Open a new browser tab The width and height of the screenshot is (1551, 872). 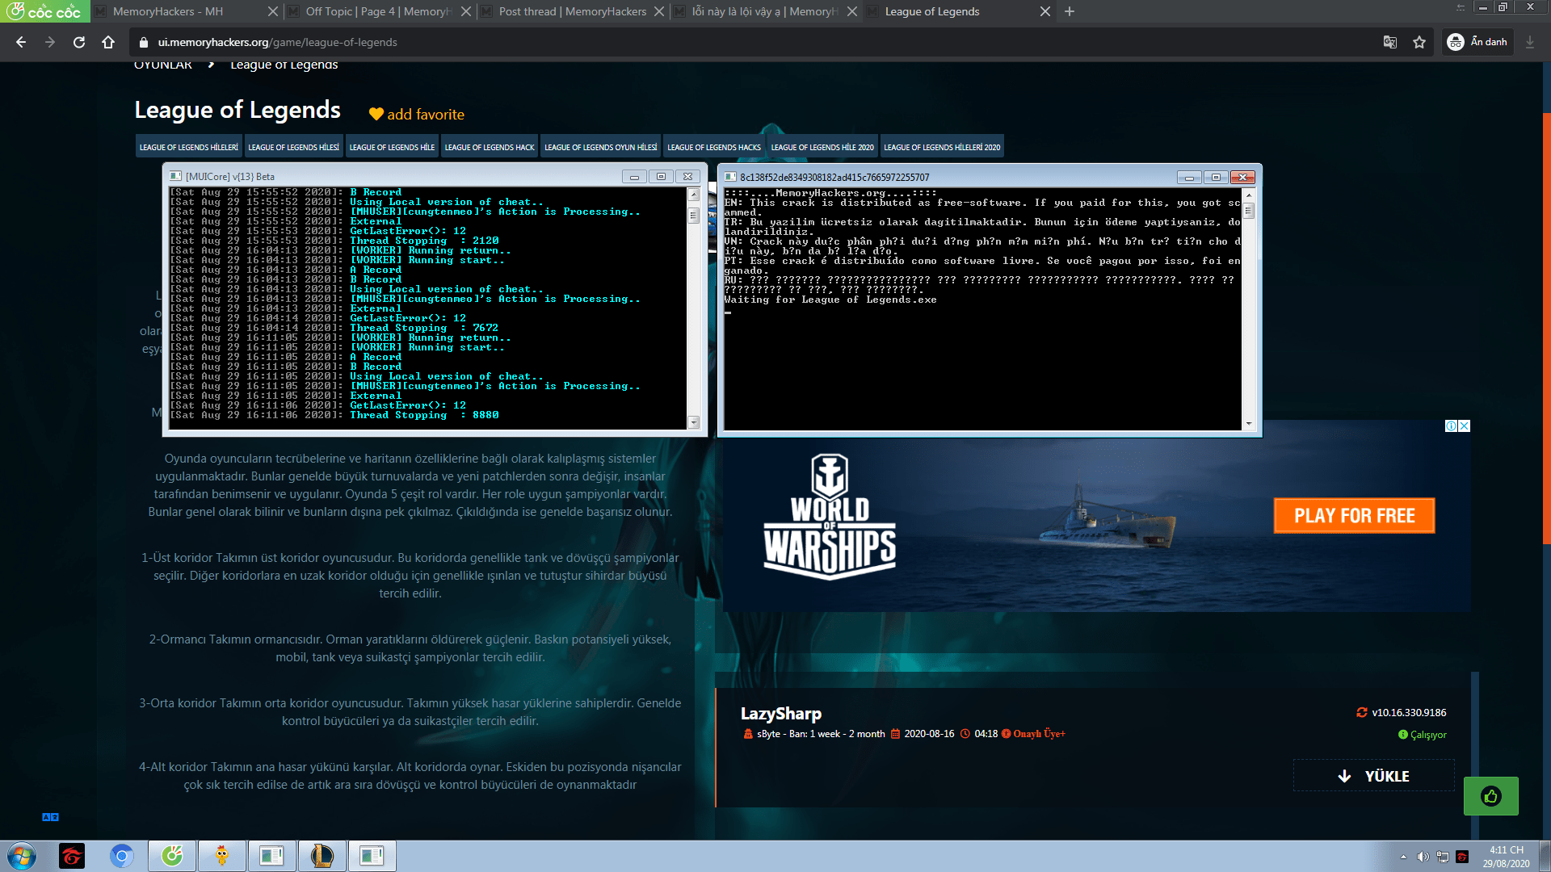pyautogui.click(x=1070, y=11)
